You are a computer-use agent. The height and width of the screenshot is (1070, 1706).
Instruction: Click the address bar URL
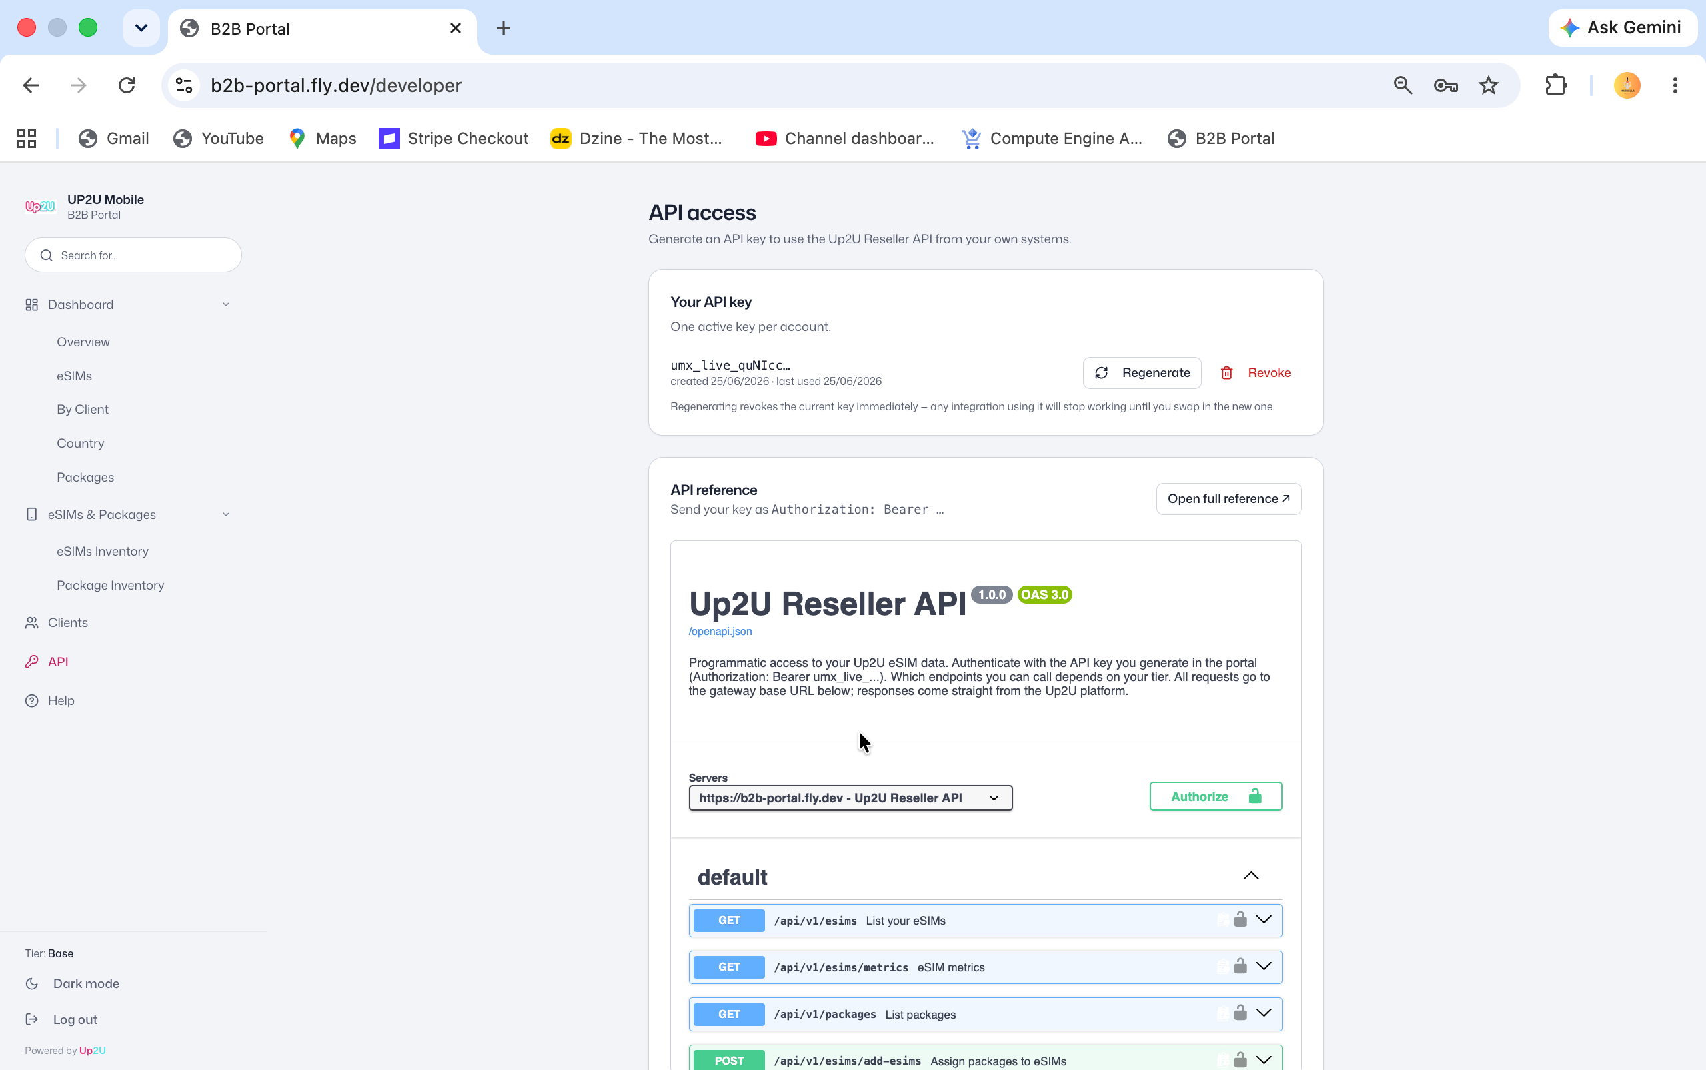point(337,86)
